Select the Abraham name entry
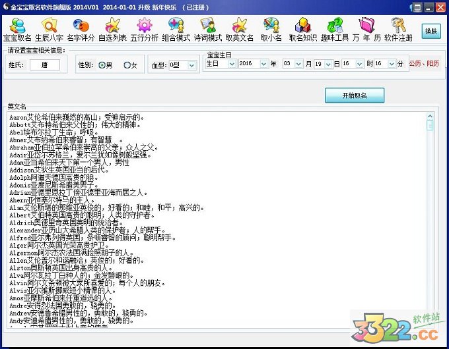This screenshot has width=449, height=349. point(84,148)
